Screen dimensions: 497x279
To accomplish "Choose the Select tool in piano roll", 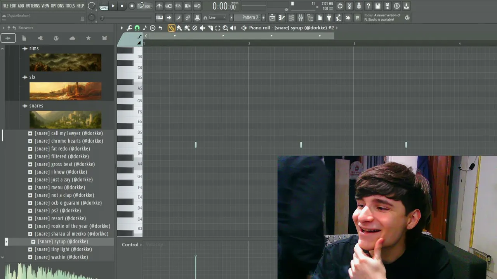I will 218,28.
